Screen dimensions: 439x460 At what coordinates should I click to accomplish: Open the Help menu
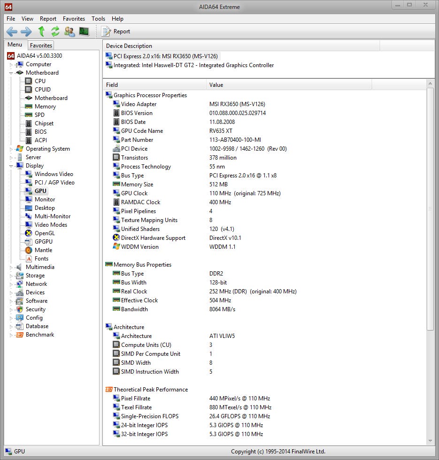point(117,19)
